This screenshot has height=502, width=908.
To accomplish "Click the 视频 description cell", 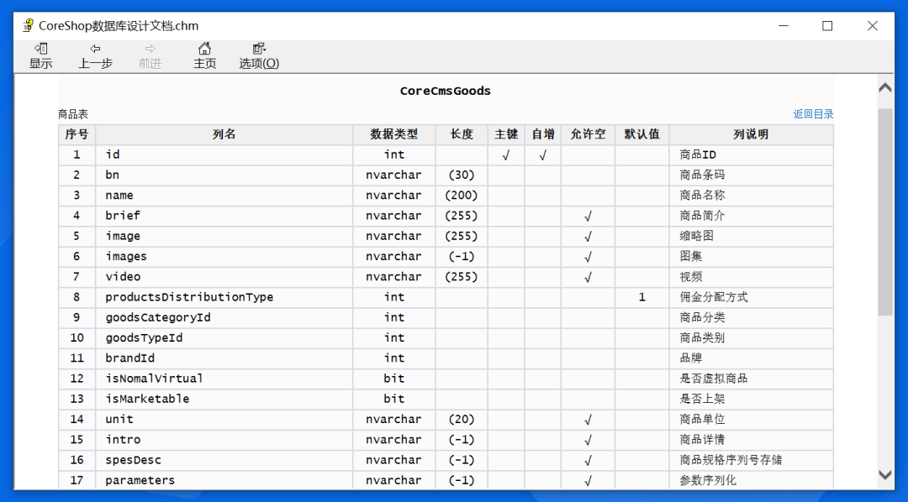I will pyautogui.click(x=751, y=276).
